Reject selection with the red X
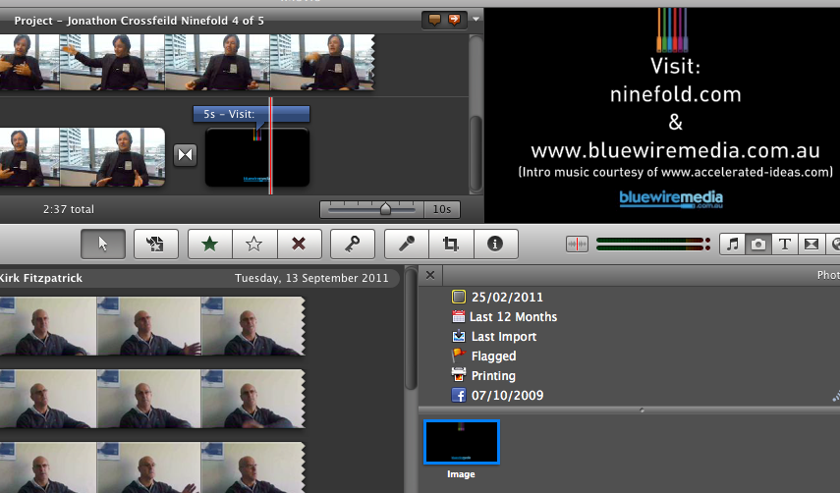The width and height of the screenshot is (840, 493). coord(299,245)
